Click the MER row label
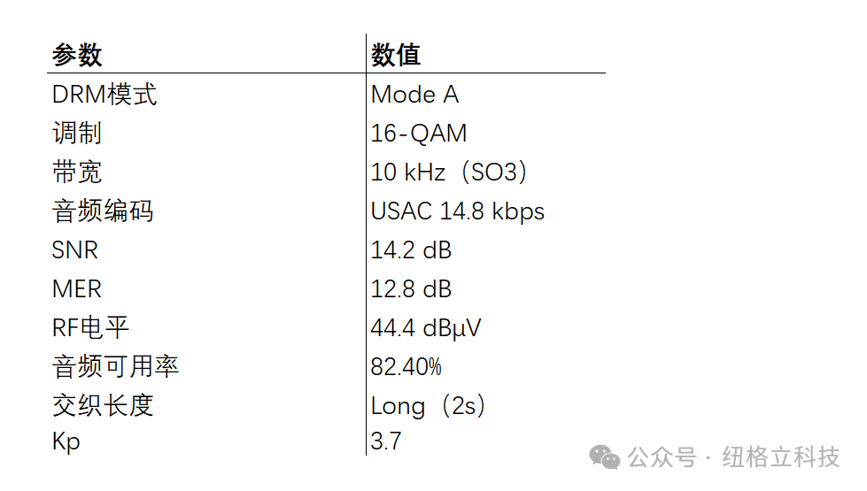 click(77, 288)
